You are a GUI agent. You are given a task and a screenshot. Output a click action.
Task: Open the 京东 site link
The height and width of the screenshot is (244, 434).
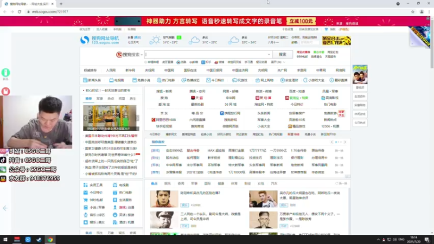pyautogui.click(x=164, y=113)
